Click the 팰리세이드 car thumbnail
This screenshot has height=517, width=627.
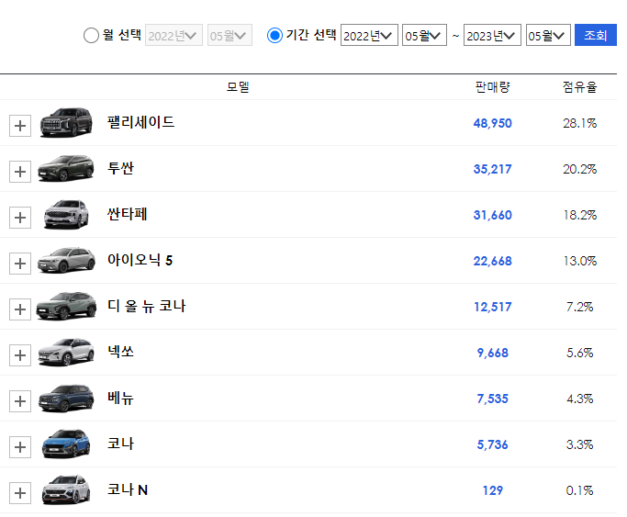click(66, 122)
